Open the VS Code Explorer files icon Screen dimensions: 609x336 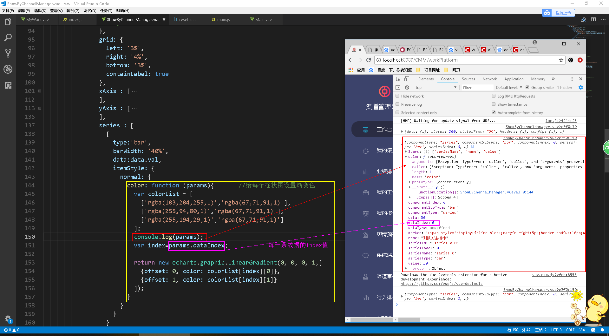pos(8,22)
